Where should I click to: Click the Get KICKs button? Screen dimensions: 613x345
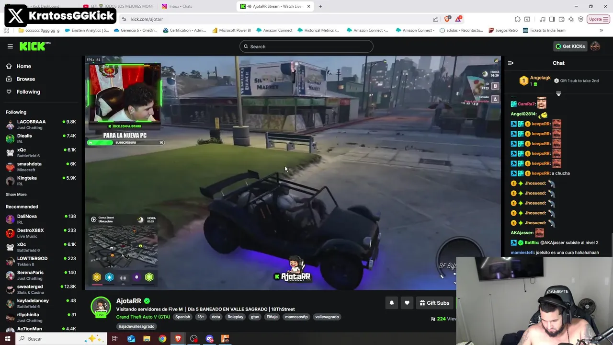coord(570,46)
